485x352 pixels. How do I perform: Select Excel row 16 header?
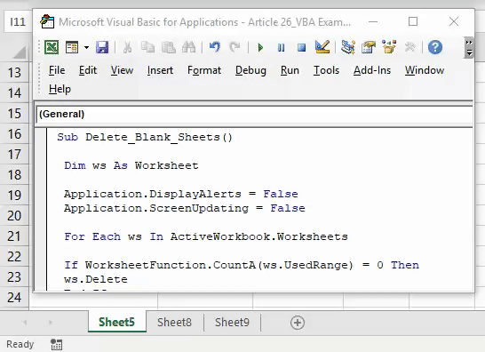click(14, 134)
